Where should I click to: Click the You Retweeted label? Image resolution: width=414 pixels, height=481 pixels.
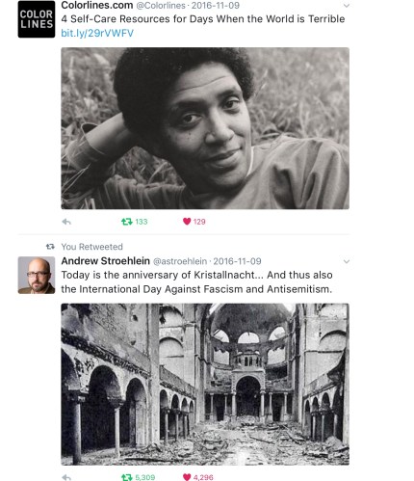click(x=92, y=247)
